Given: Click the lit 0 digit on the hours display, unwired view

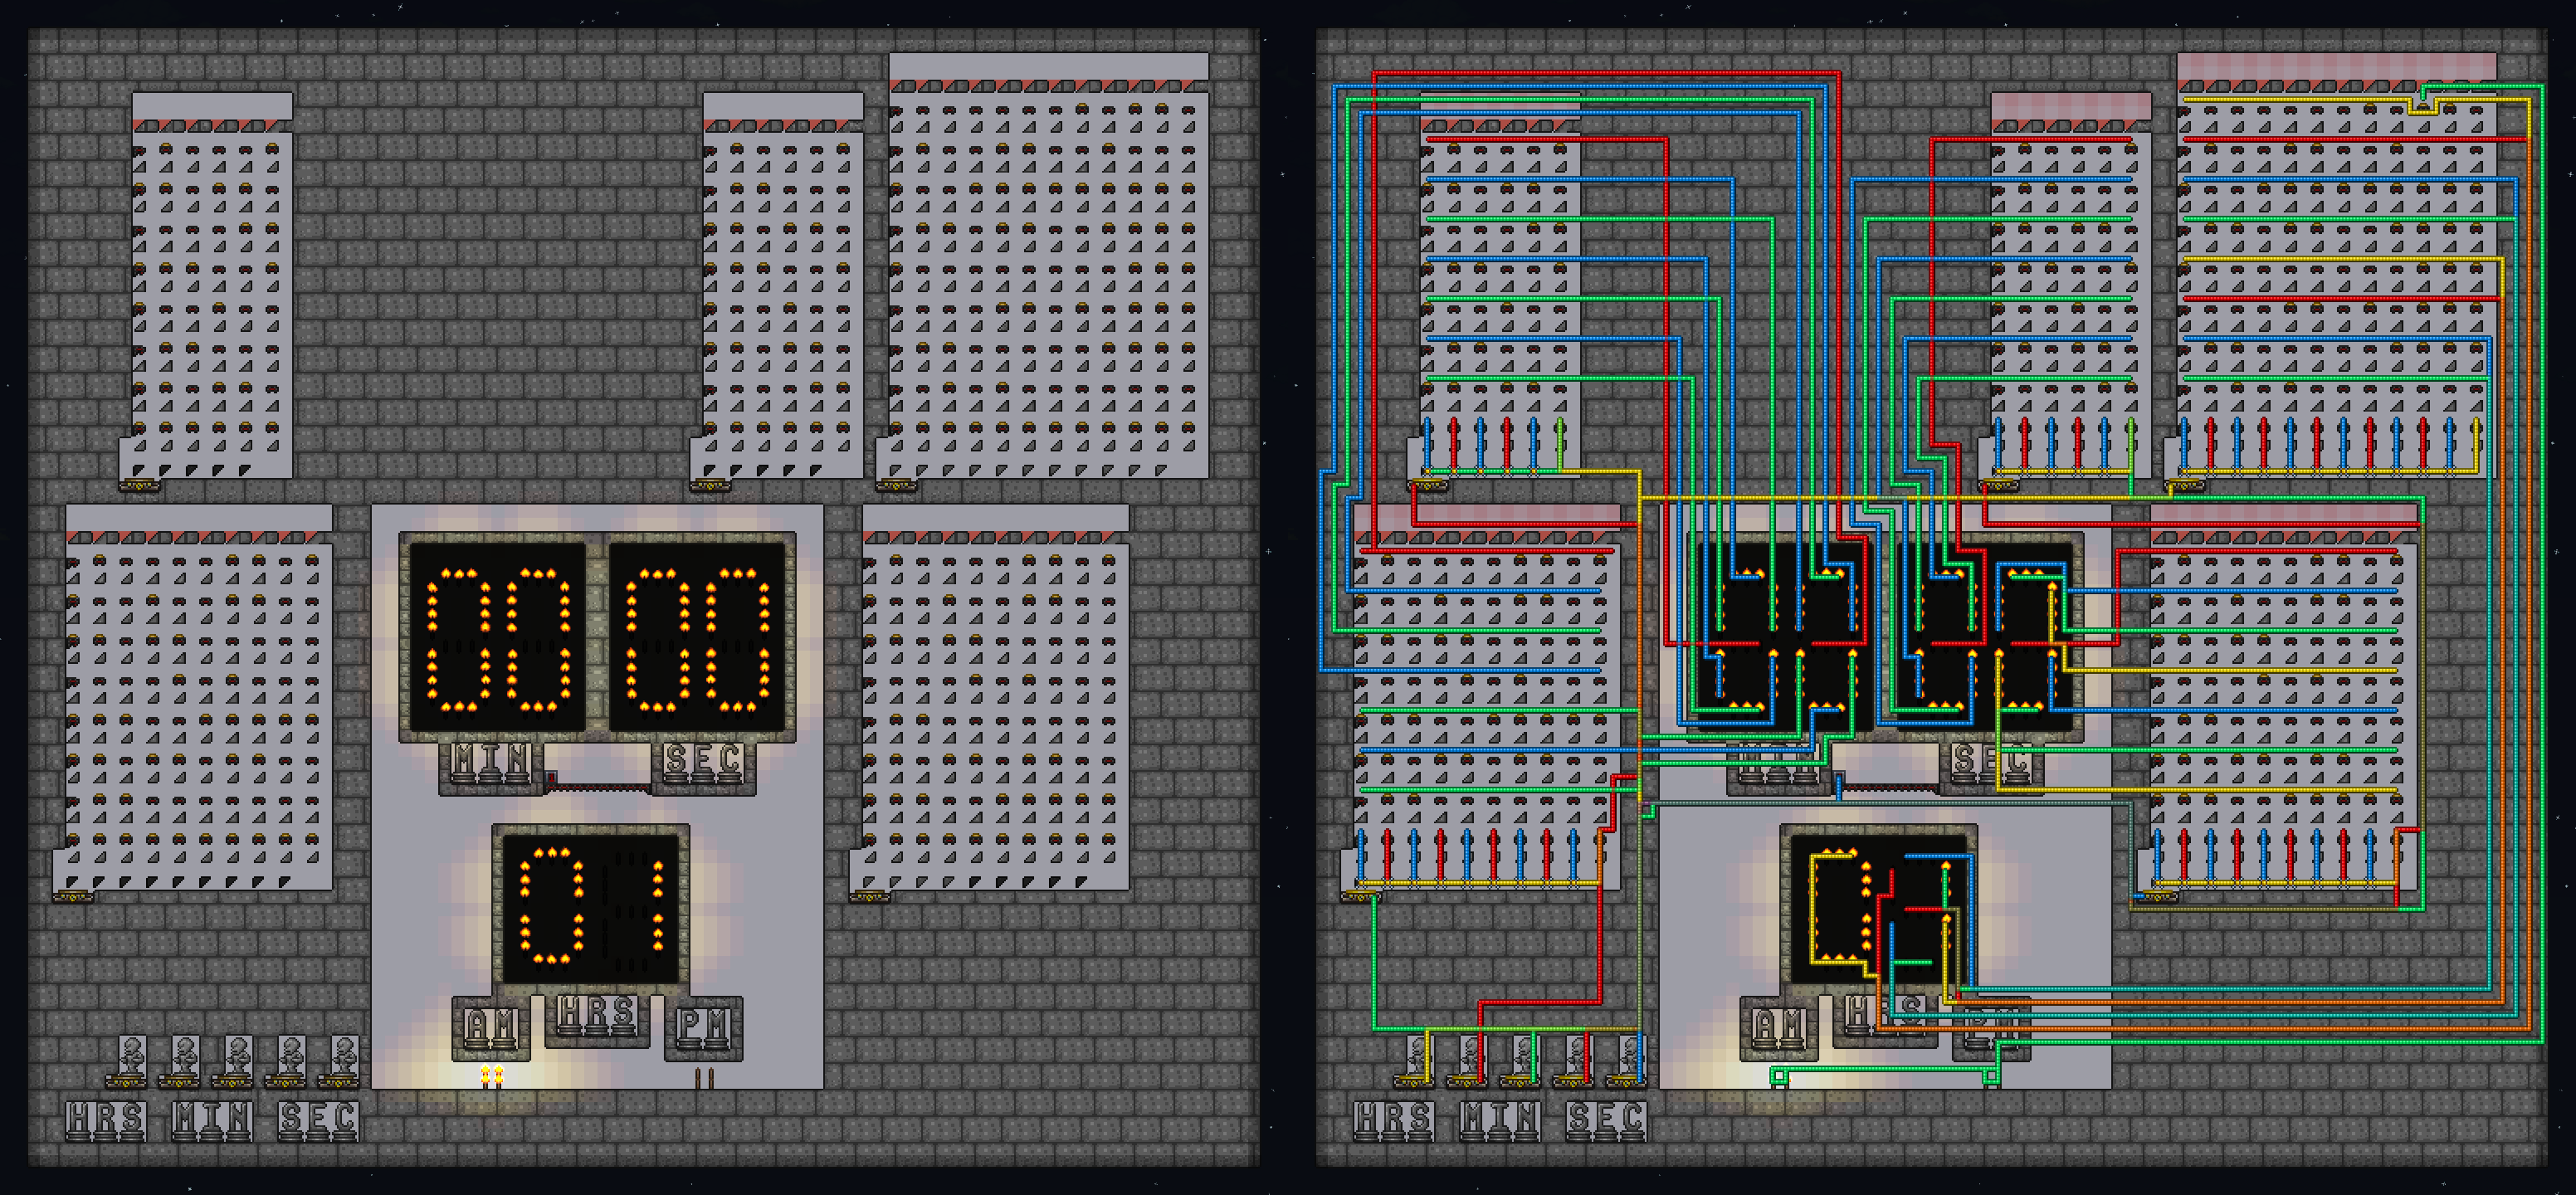Looking at the screenshot, I should [x=551, y=906].
